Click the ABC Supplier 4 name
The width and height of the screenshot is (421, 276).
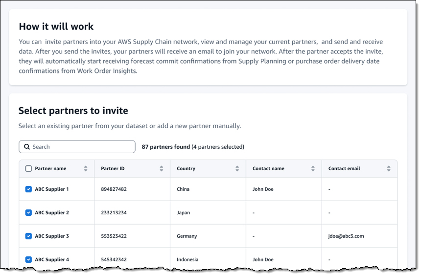pos(52,260)
